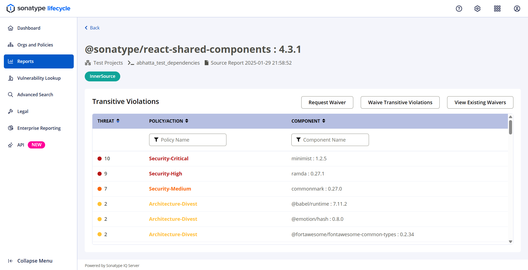This screenshot has height=270, width=528.
Task: Click the Source Report document icon
Action: pyautogui.click(x=206, y=63)
